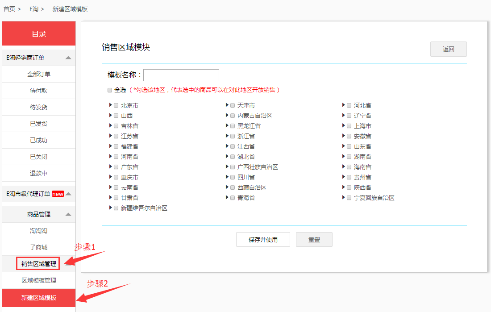491x312 pixels.
Task: Expand the 安徽省 triangle
Action: pyautogui.click(x=344, y=136)
